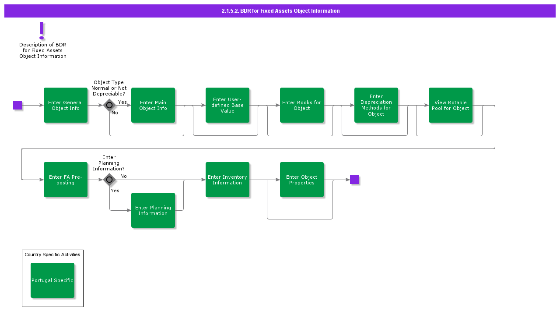Open the Enter Books for Object step

point(302,105)
